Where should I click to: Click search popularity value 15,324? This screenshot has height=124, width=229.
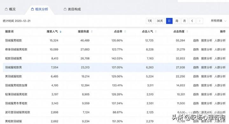[54, 41]
